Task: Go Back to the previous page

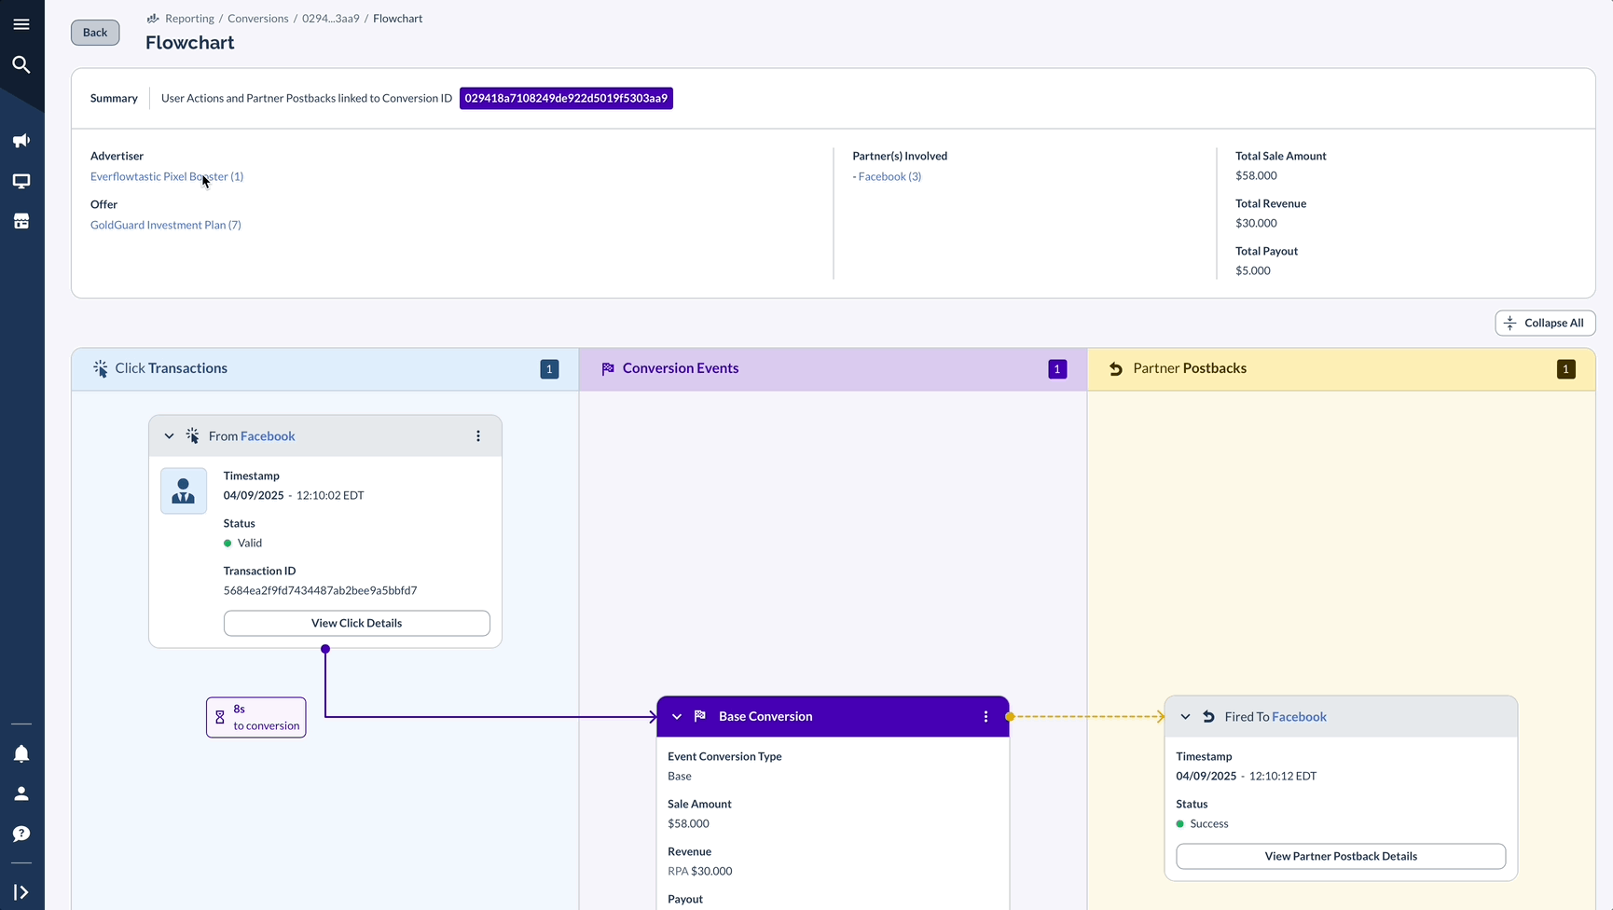Action: [95, 33]
